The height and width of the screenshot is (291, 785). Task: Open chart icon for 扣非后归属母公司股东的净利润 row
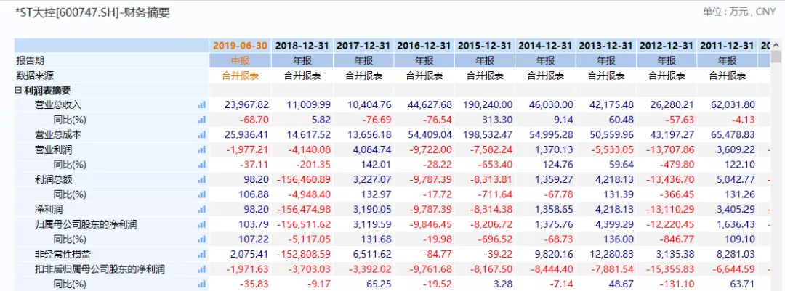tap(202, 270)
